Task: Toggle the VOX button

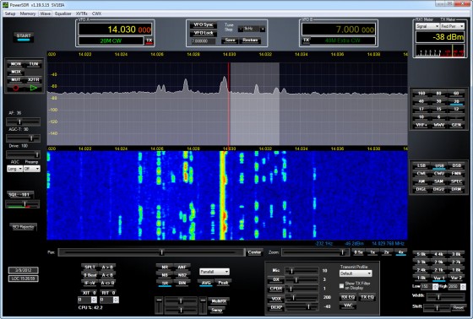Action: click(276, 299)
